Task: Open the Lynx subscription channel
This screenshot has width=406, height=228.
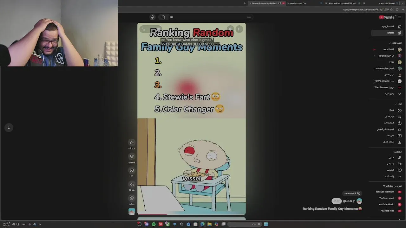Action: [388, 62]
